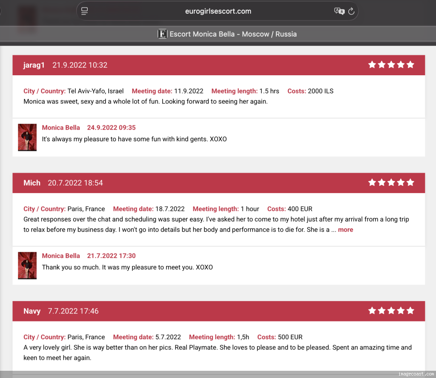
Task: Click the third star on Navy's review
Action: (391, 310)
